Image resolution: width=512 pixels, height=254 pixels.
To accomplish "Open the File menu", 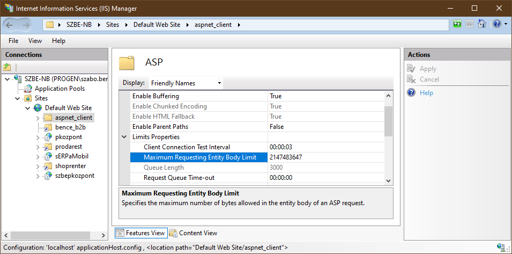I will pos(13,41).
